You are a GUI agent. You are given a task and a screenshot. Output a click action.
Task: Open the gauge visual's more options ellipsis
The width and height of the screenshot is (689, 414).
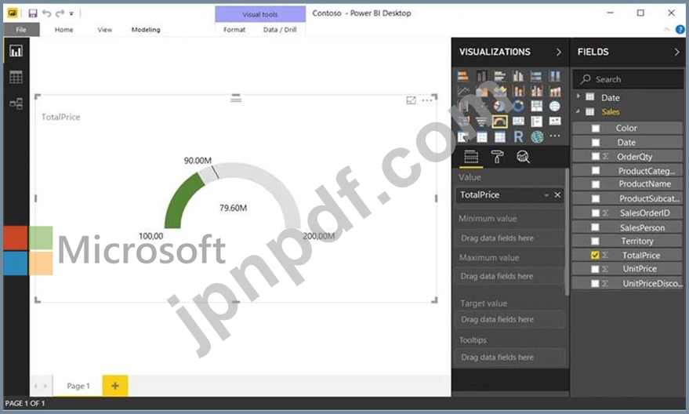coord(426,100)
